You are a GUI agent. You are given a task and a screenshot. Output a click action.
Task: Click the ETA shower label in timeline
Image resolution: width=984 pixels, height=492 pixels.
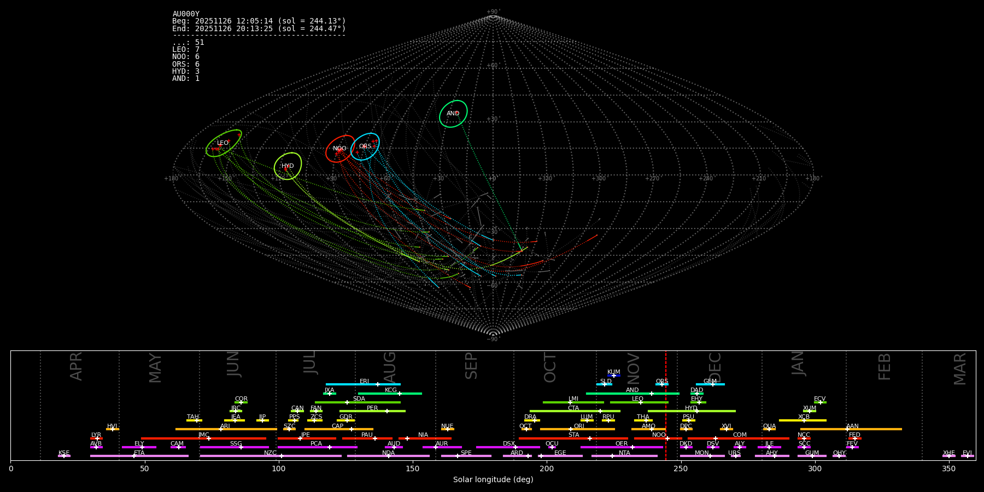[x=139, y=453]
